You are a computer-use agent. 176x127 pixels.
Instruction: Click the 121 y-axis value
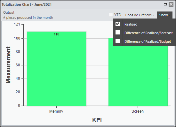17,24
